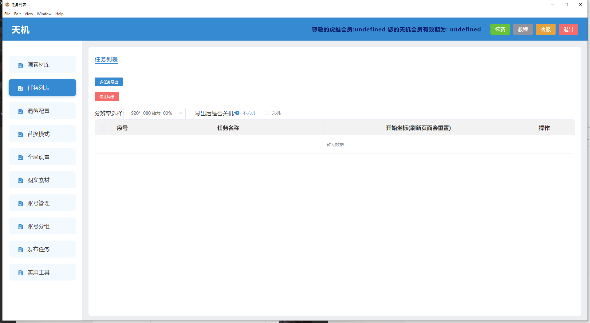Screen dimensions: 590x323
Task: Click the 发布任务 sidebar icon
Action: [x=20, y=249]
